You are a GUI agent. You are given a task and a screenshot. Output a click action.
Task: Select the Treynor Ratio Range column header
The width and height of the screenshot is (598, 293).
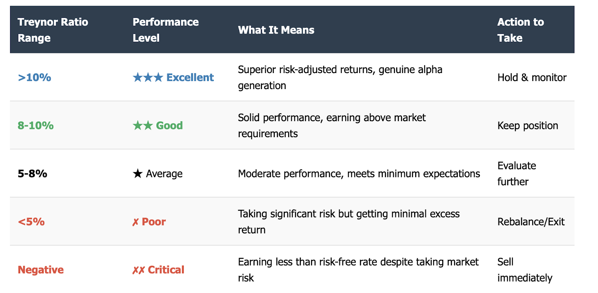coord(53,30)
